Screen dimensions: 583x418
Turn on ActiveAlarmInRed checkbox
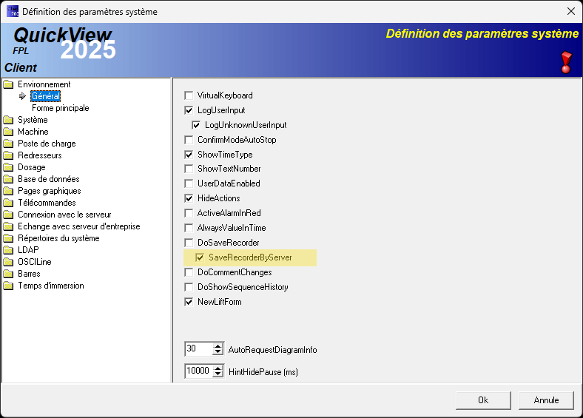click(x=189, y=213)
